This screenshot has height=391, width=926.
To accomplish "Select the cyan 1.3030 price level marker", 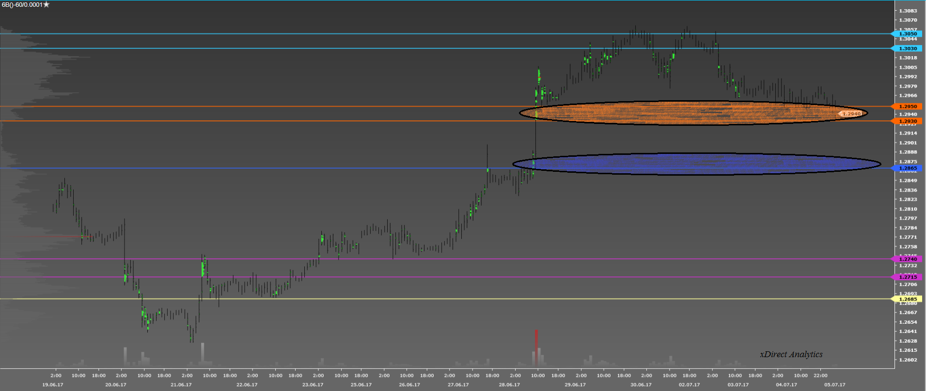I will pos(907,48).
